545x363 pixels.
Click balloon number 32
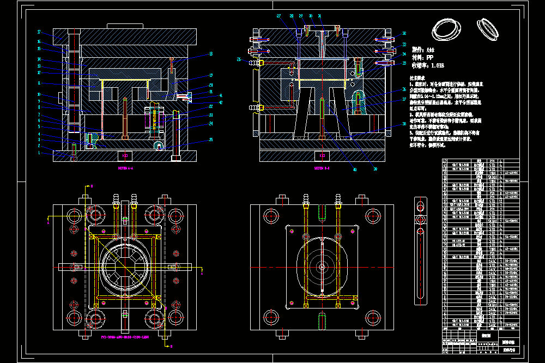(404, 33)
